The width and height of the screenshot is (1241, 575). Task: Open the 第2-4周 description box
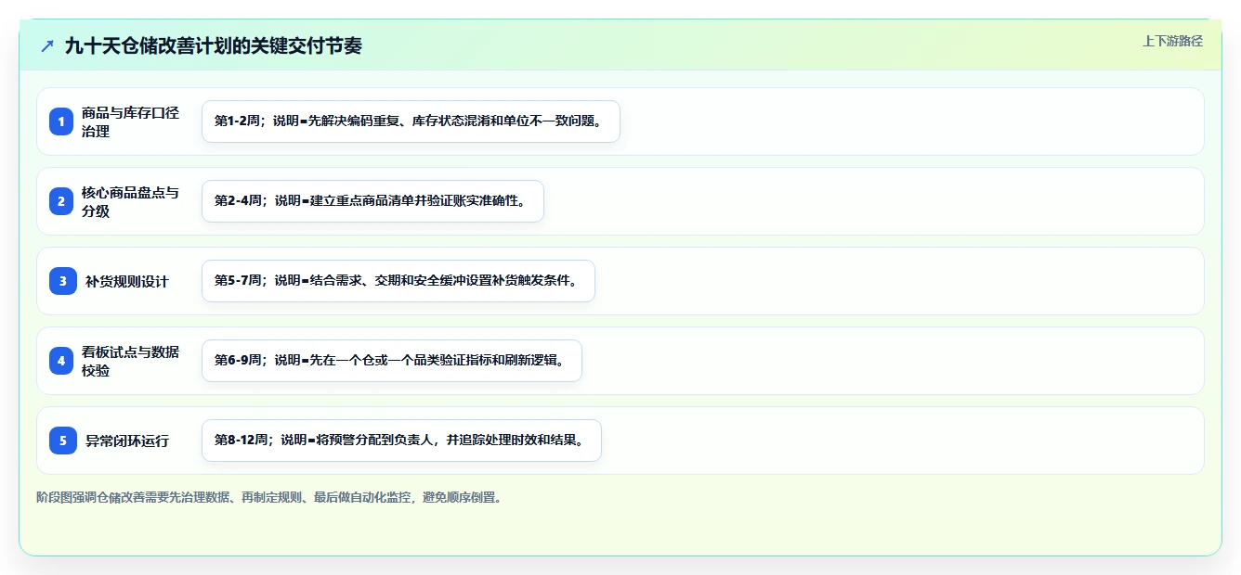pyautogui.click(x=372, y=201)
